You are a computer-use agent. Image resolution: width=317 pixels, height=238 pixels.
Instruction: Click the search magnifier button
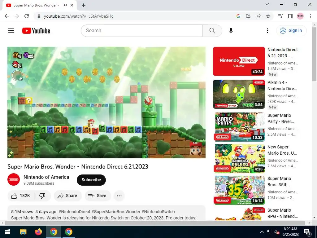[x=212, y=31]
